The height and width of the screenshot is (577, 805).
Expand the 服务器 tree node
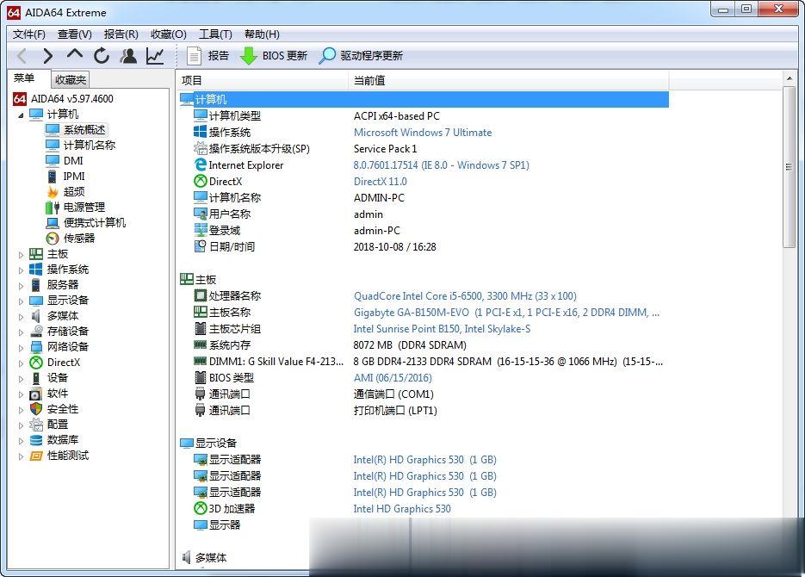(21, 285)
